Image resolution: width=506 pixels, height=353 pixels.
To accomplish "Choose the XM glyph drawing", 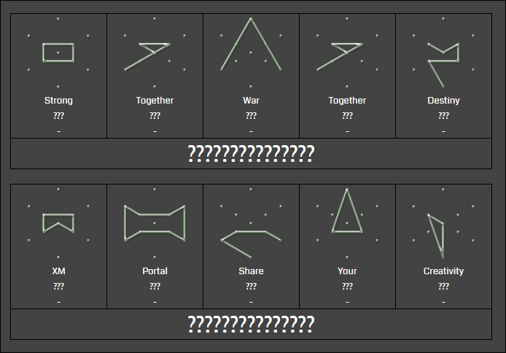I will point(58,222).
